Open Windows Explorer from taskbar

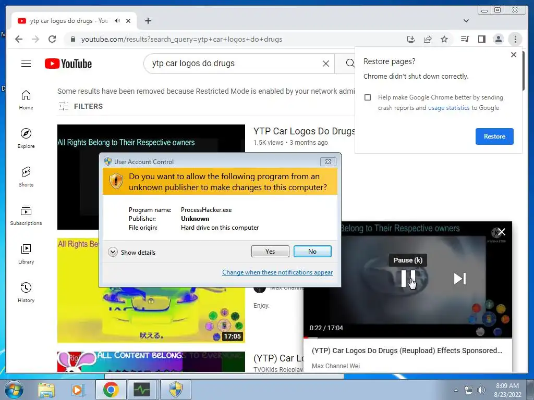click(x=46, y=390)
